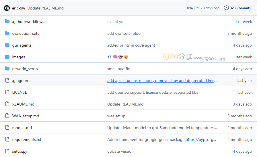Click the .github/workflows folder icon

coord(7,22)
